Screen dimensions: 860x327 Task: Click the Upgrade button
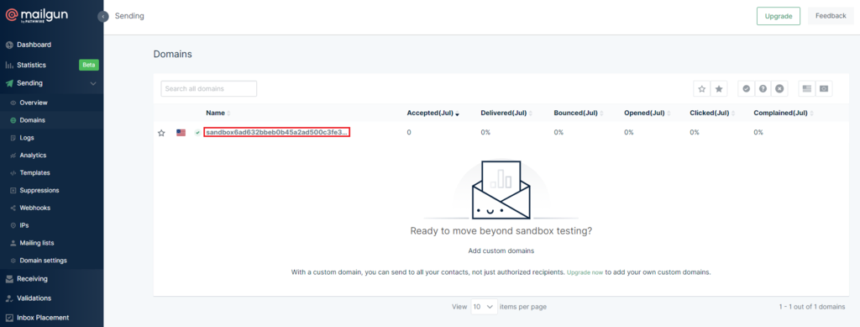[x=779, y=17]
